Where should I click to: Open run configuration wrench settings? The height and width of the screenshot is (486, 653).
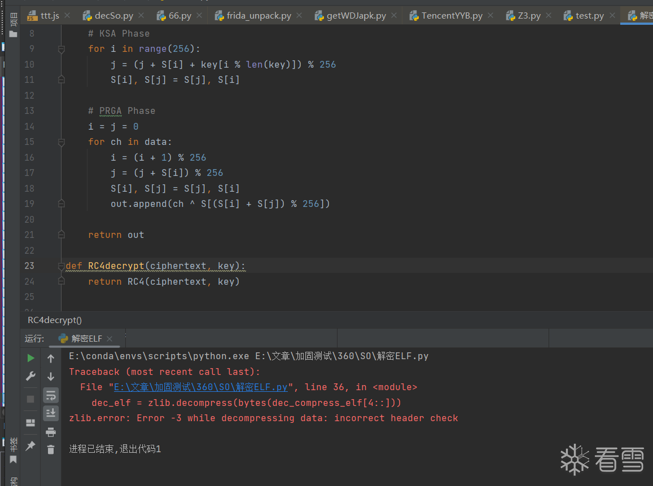click(x=31, y=376)
